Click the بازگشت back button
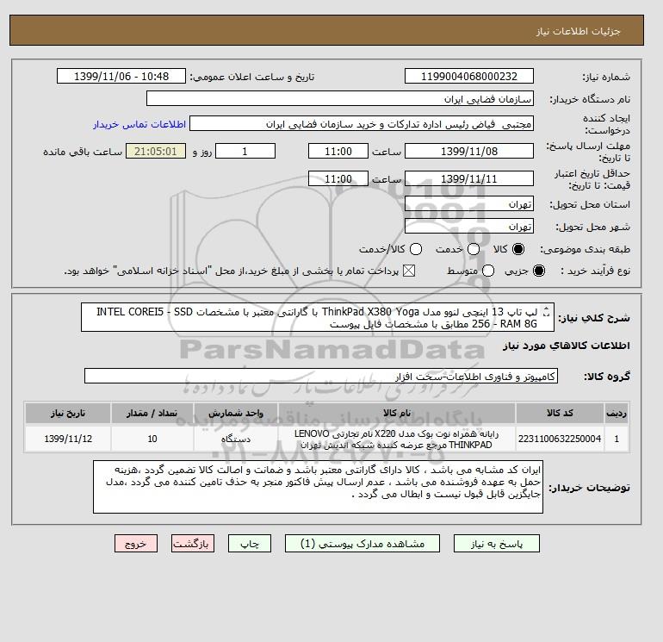This screenshot has width=663, height=642. [x=193, y=544]
